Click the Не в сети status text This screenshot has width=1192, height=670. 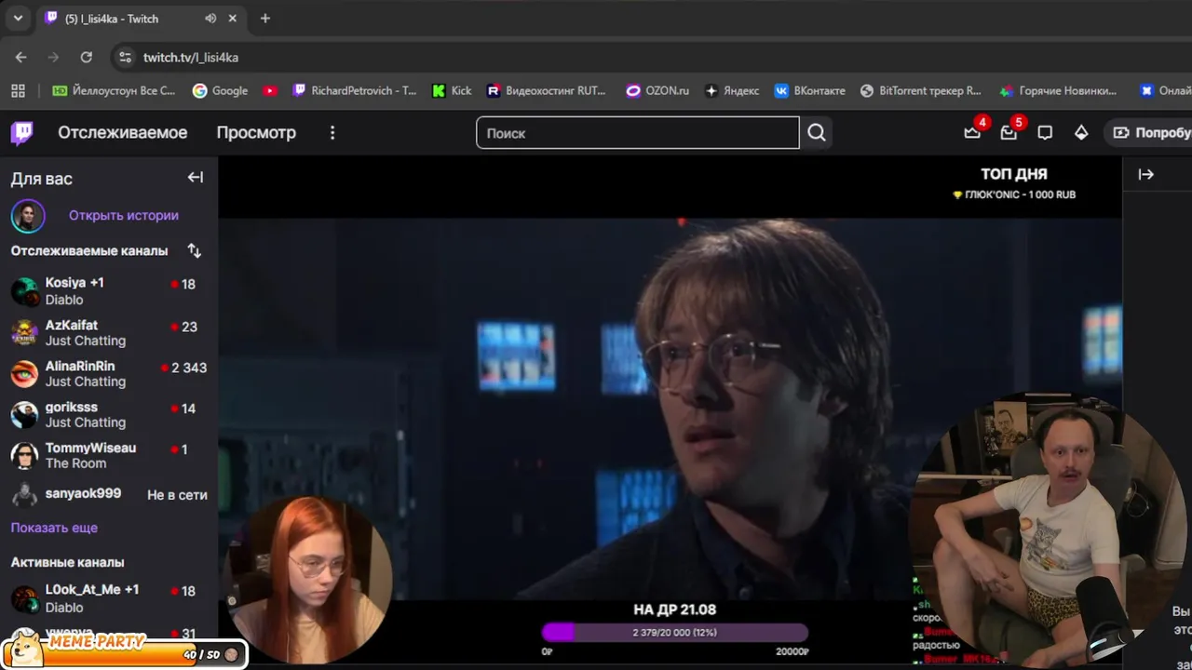(x=177, y=495)
